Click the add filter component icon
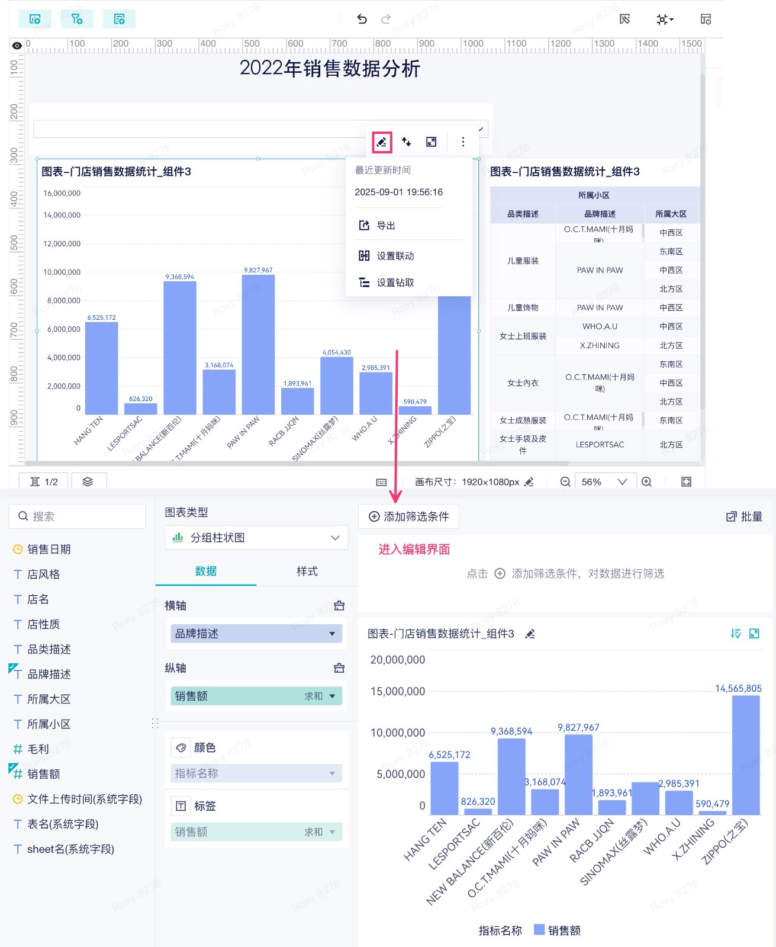The height and width of the screenshot is (947, 776). [77, 19]
